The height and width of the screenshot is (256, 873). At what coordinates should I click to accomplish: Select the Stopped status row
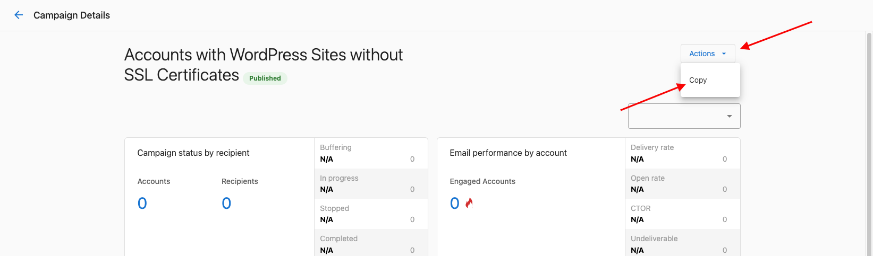371,214
